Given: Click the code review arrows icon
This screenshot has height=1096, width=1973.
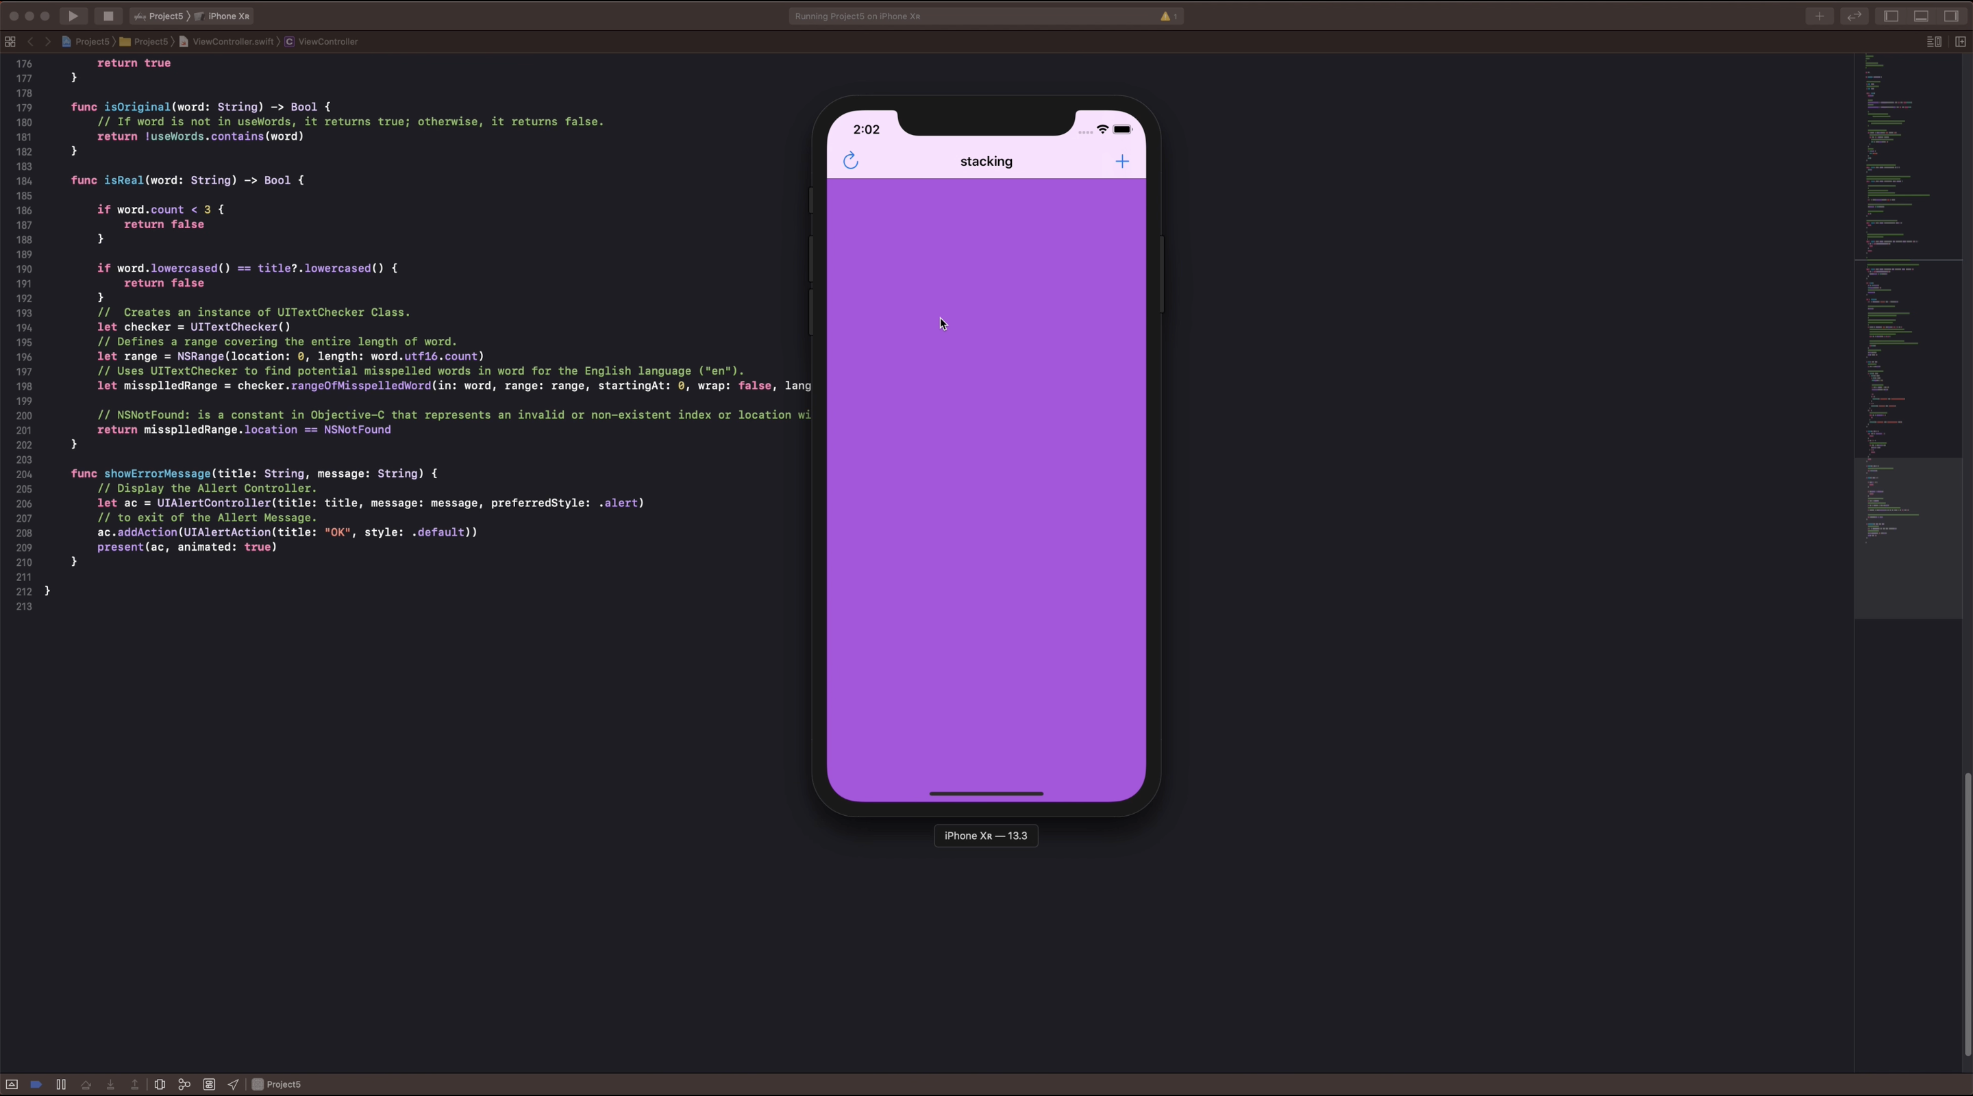Looking at the screenshot, I should click(x=1854, y=16).
